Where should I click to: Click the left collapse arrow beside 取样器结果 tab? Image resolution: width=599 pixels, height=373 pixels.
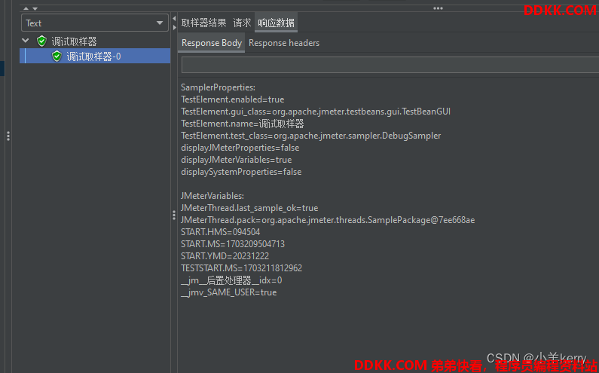(174, 18)
